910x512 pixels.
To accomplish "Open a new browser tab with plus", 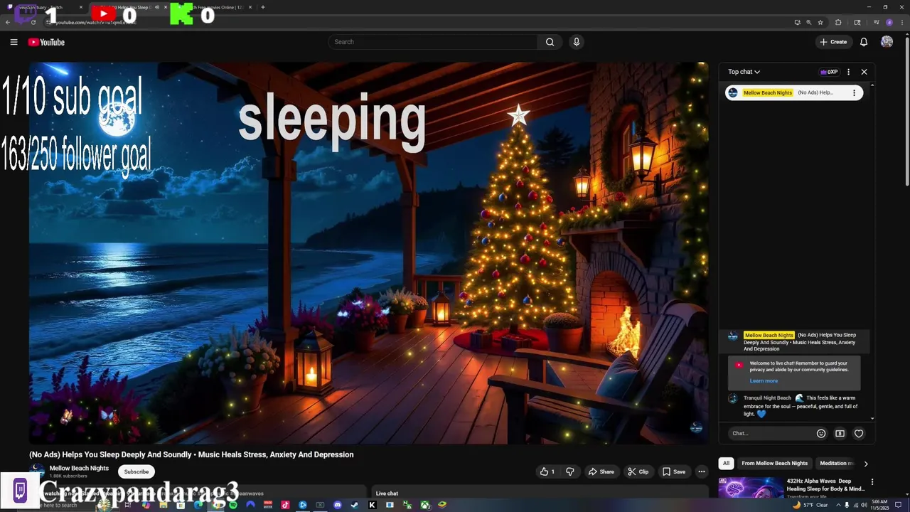I will tap(263, 7).
